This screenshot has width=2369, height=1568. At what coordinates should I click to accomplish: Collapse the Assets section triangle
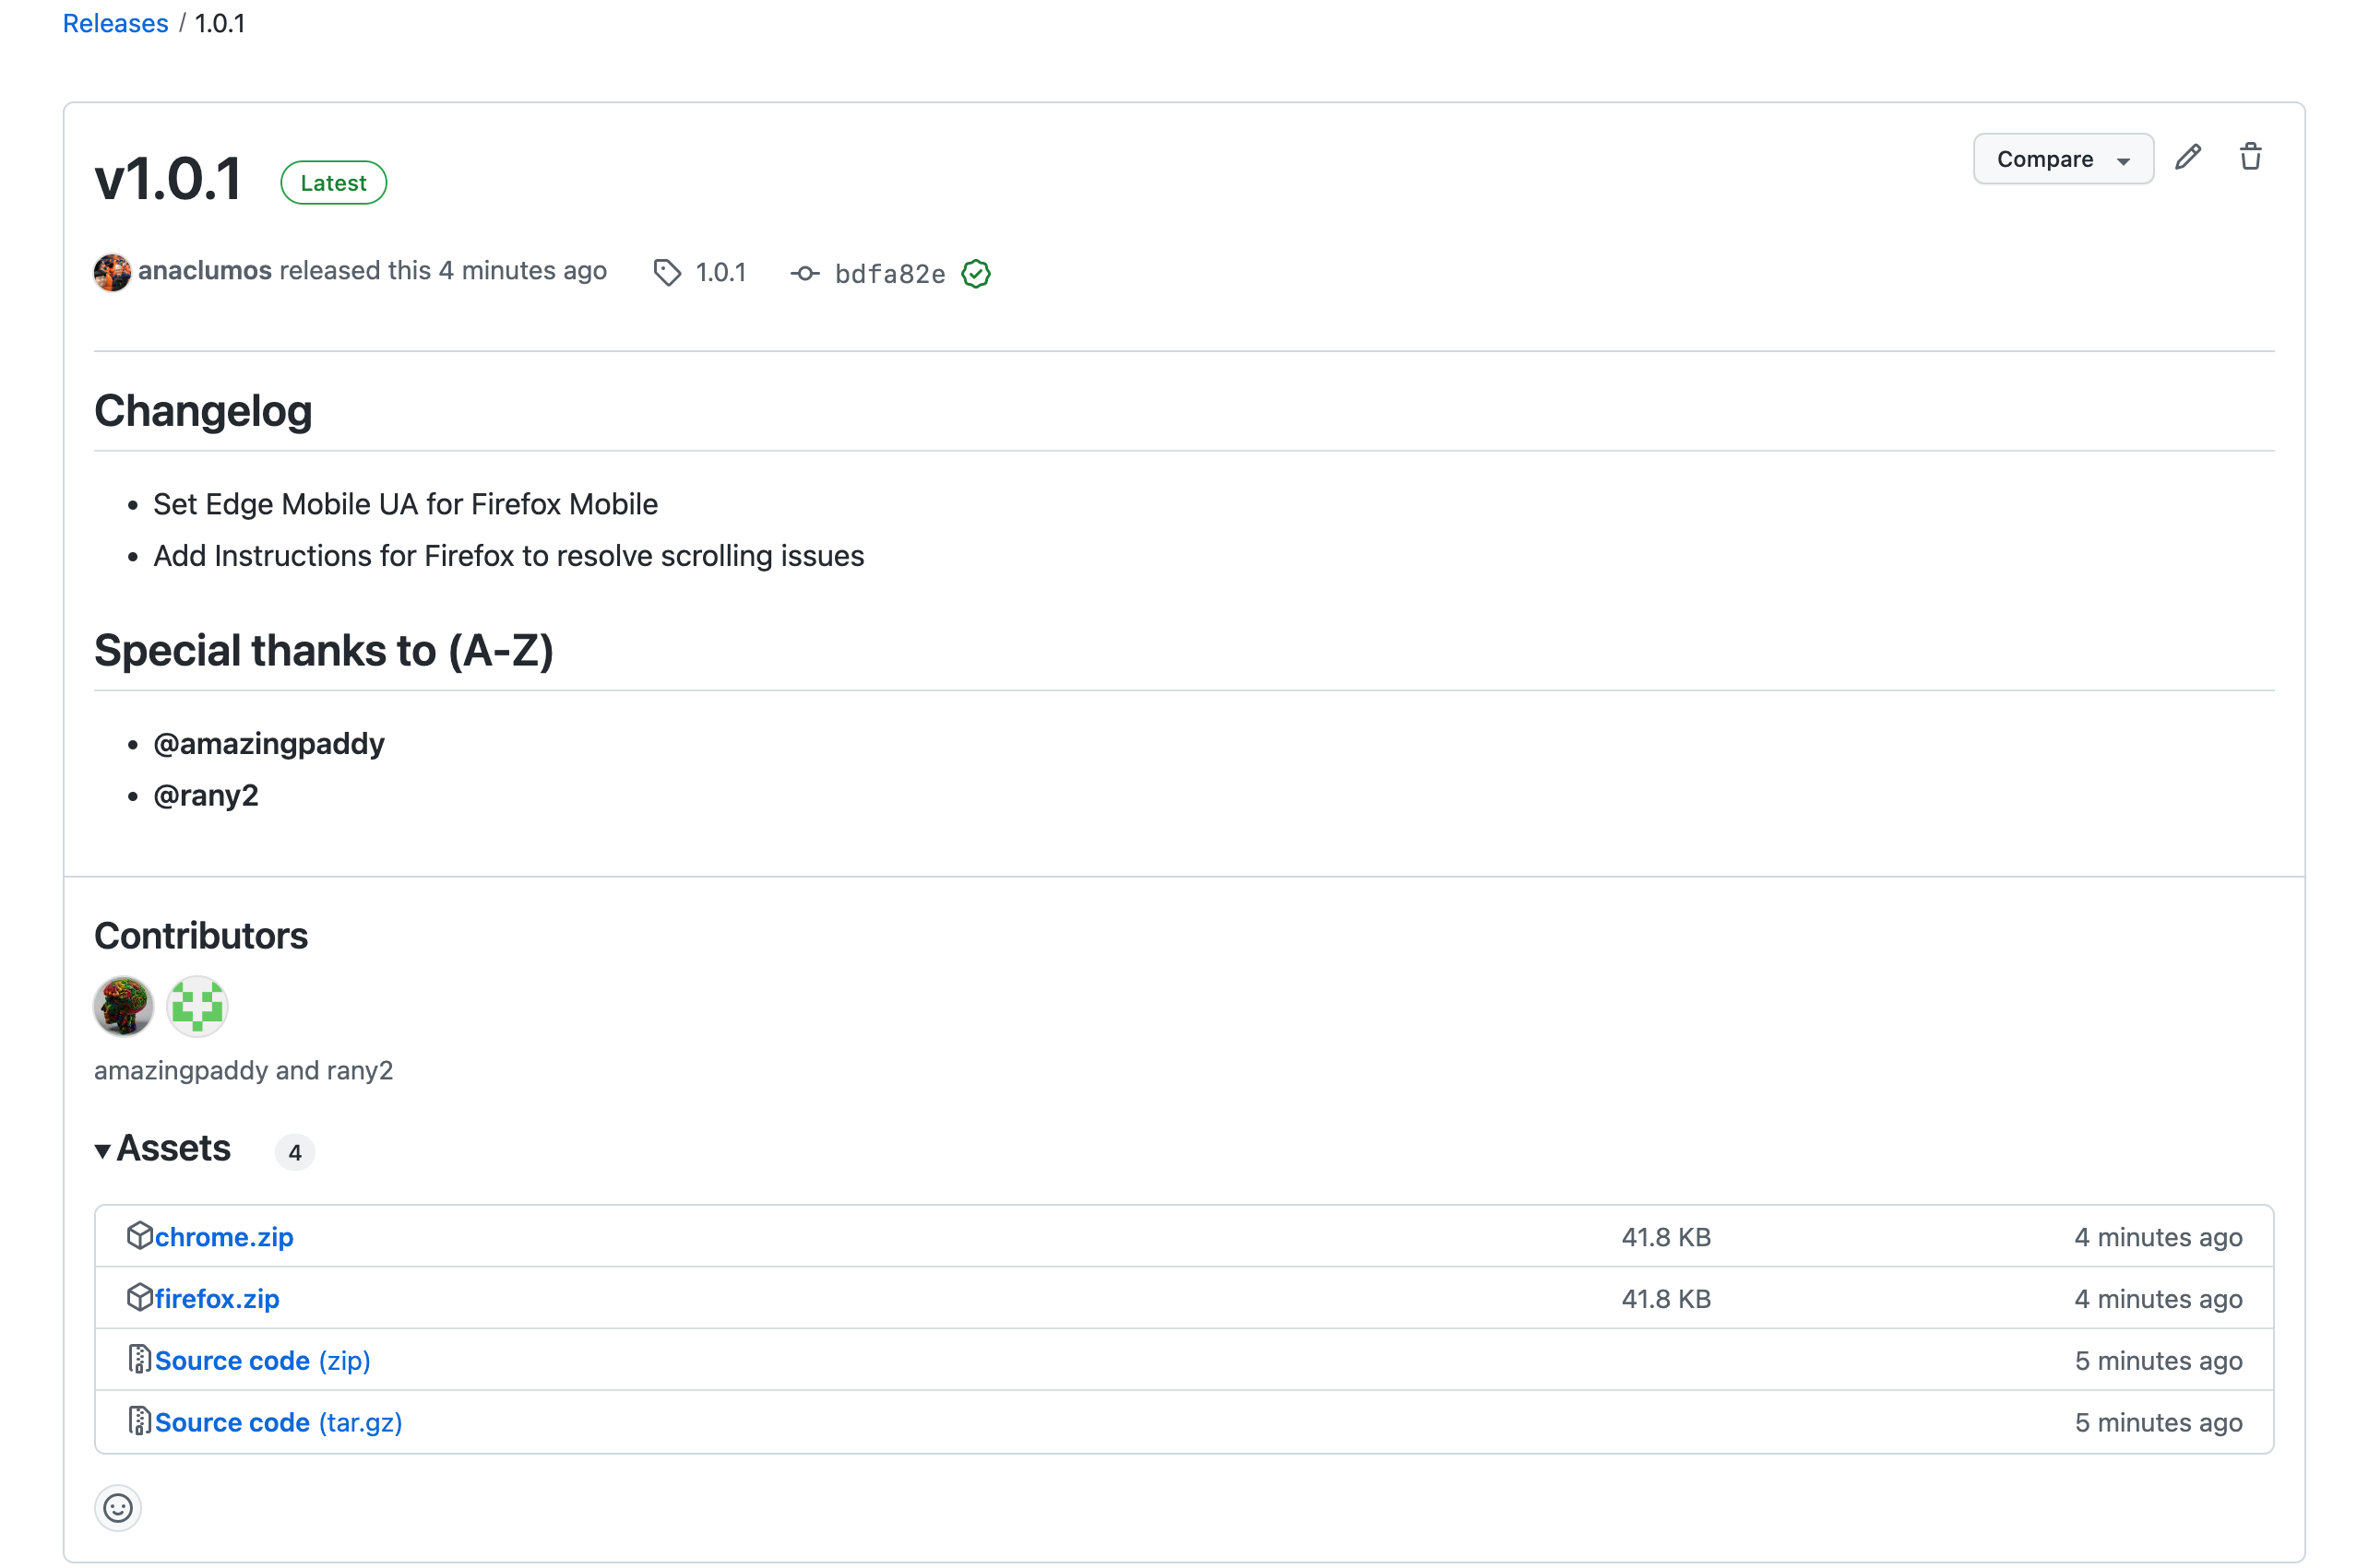102,1151
